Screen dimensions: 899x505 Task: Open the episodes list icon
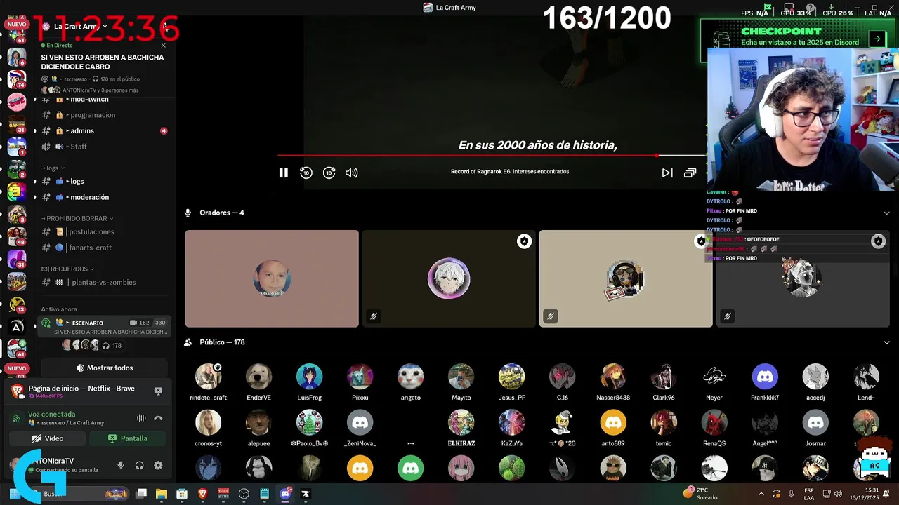pos(690,173)
